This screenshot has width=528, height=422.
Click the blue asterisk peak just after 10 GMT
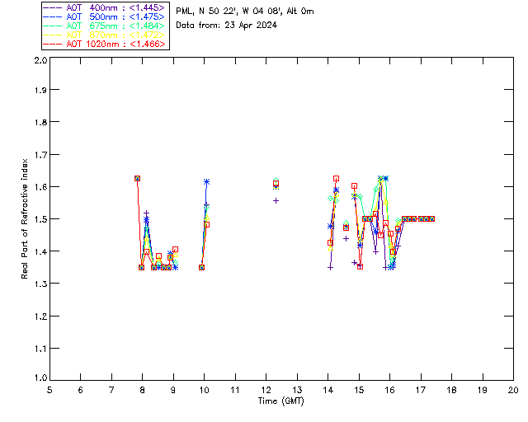click(206, 181)
